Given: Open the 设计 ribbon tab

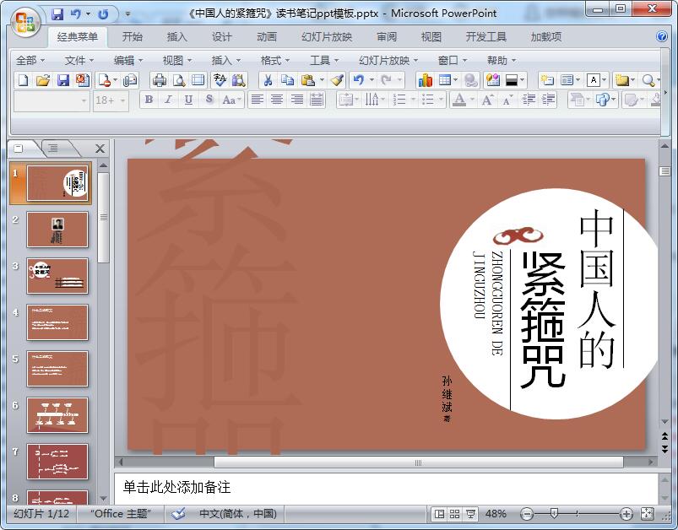Looking at the screenshot, I should tap(221, 37).
